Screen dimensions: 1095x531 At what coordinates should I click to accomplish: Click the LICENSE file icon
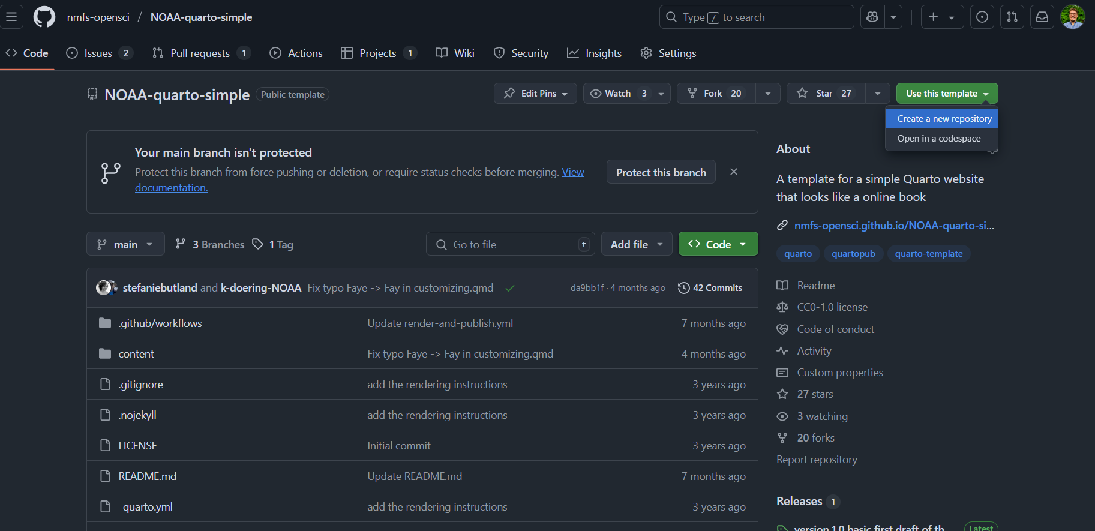105,445
